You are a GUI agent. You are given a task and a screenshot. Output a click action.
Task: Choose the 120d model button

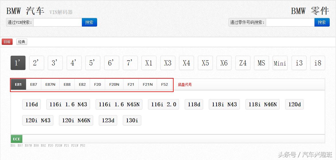click(x=294, y=105)
